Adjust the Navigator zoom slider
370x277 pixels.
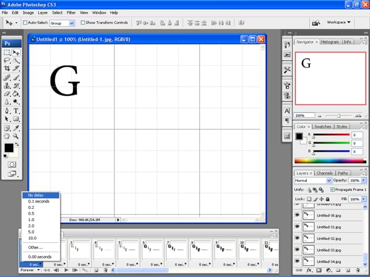pos(339,115)
